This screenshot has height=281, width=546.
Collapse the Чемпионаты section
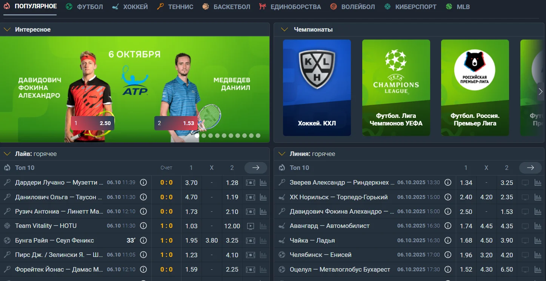click(x=285, y=29)
